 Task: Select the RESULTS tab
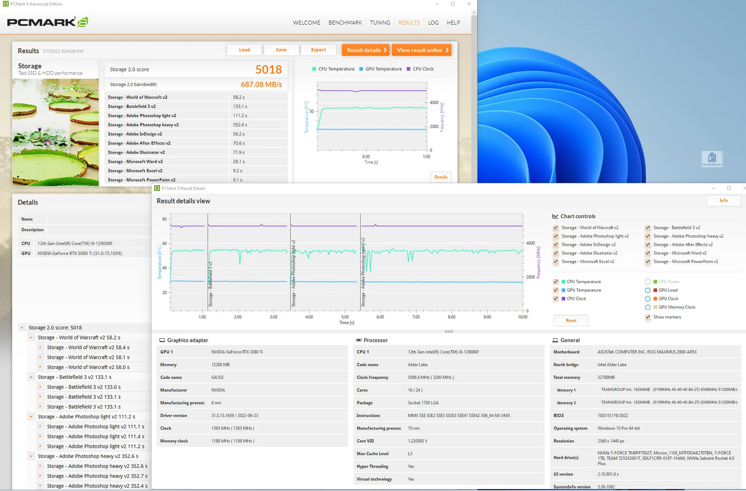coord(409,23)
